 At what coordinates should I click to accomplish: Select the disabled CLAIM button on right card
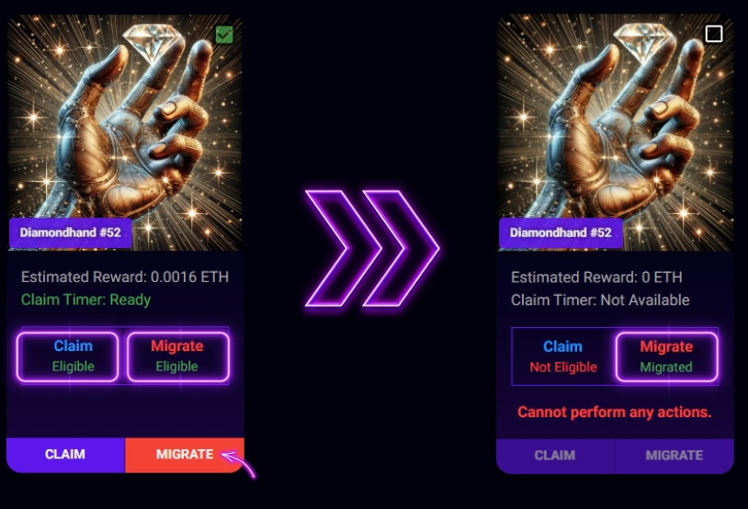555,456
